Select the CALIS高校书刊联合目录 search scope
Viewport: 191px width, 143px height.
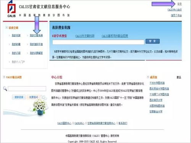click(115, 36)
